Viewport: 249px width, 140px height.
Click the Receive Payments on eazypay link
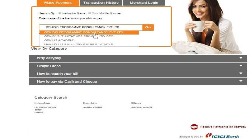[x=223, y=127]
